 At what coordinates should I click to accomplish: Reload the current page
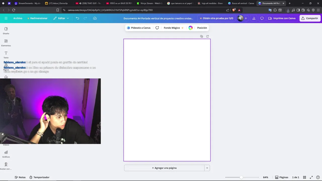tap(14, 10)
